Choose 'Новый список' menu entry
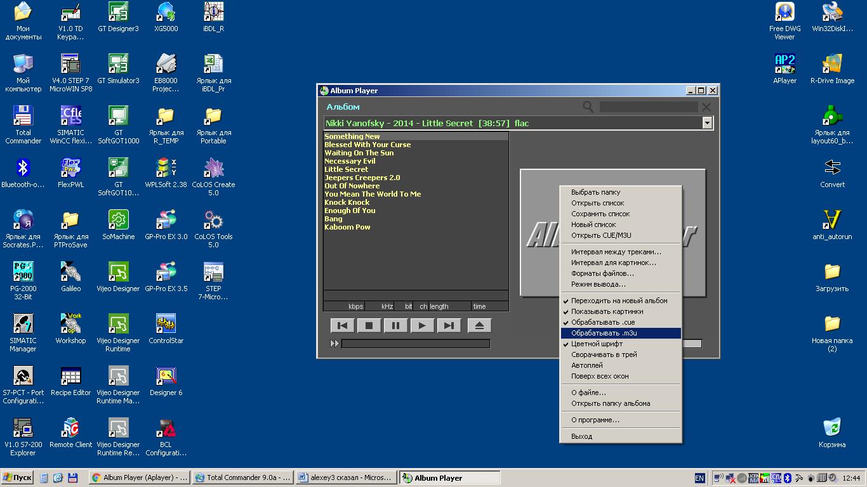867x487 pixels. coord(621,224)
